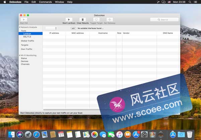The height and width of the screenshot is (140, 201).
Task: Open Photos from the dock
Action: pyautogui.click(x=94, y=135)
